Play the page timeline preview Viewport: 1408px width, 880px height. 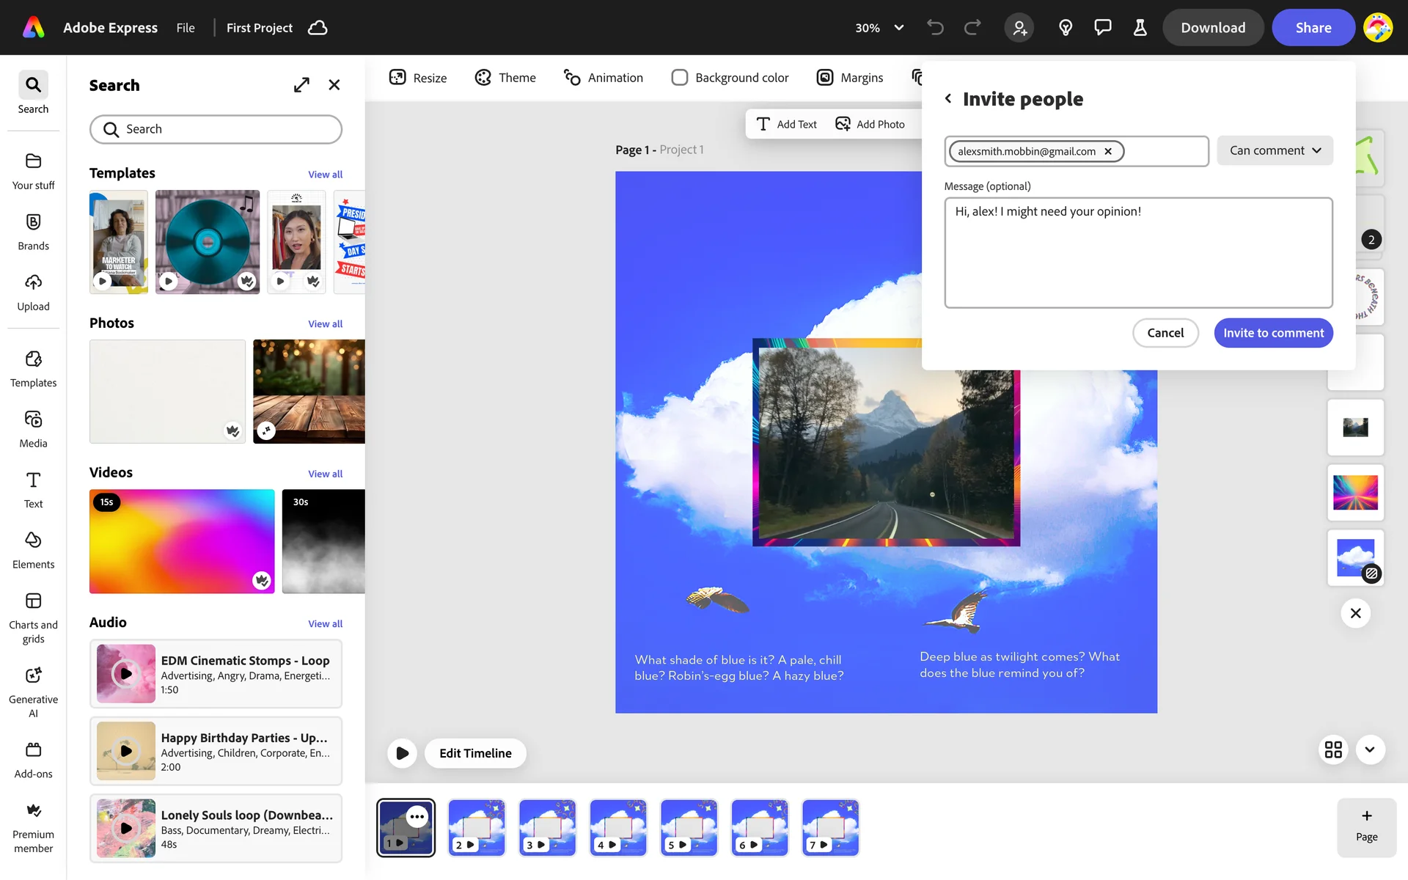[402, 753]
